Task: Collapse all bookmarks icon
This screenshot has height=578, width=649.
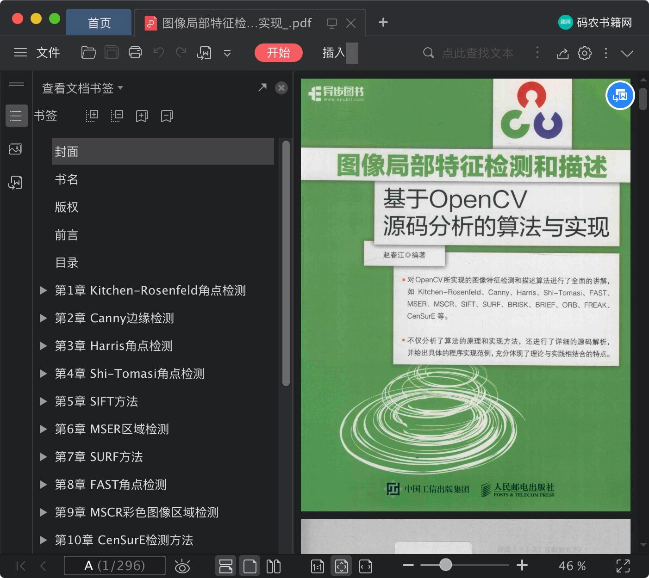Action: coord(117,116)
